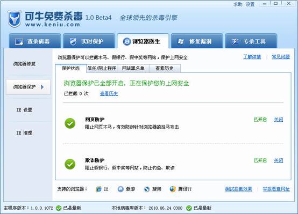The image size is (298, 214).
Task: Turn off 网页防护 via 关闭 link
Action: pos(279,120)
